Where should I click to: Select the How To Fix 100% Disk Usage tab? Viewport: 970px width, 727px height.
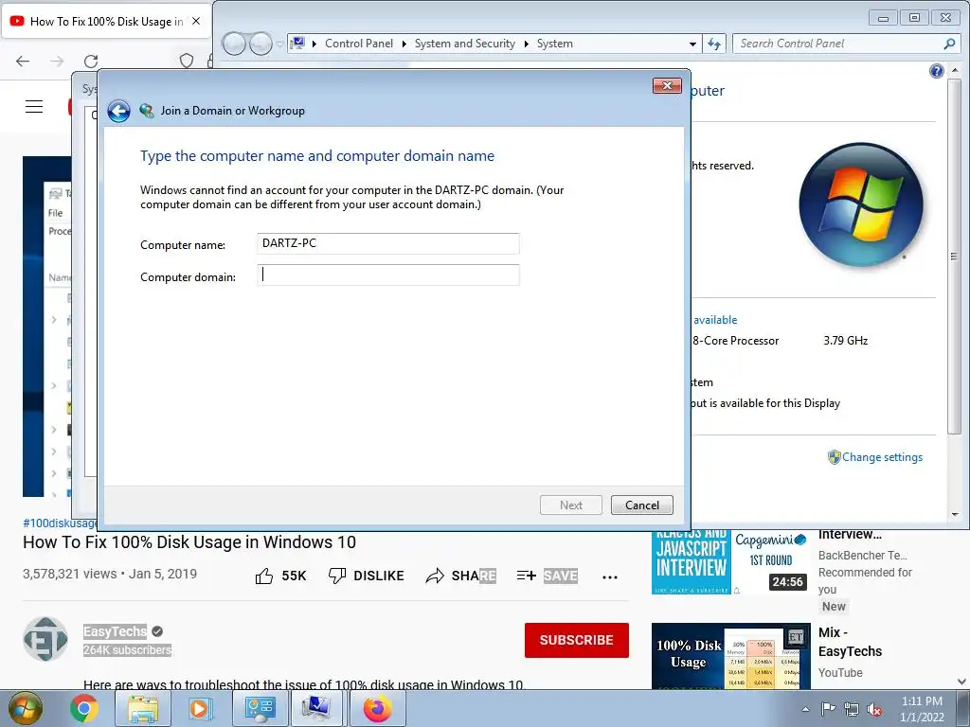tap(106, 21)
